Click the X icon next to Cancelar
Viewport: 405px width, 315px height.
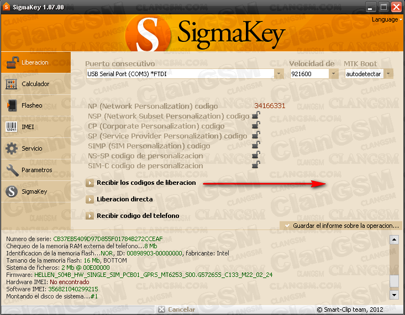pyautogui.click(x=162, y=309)
